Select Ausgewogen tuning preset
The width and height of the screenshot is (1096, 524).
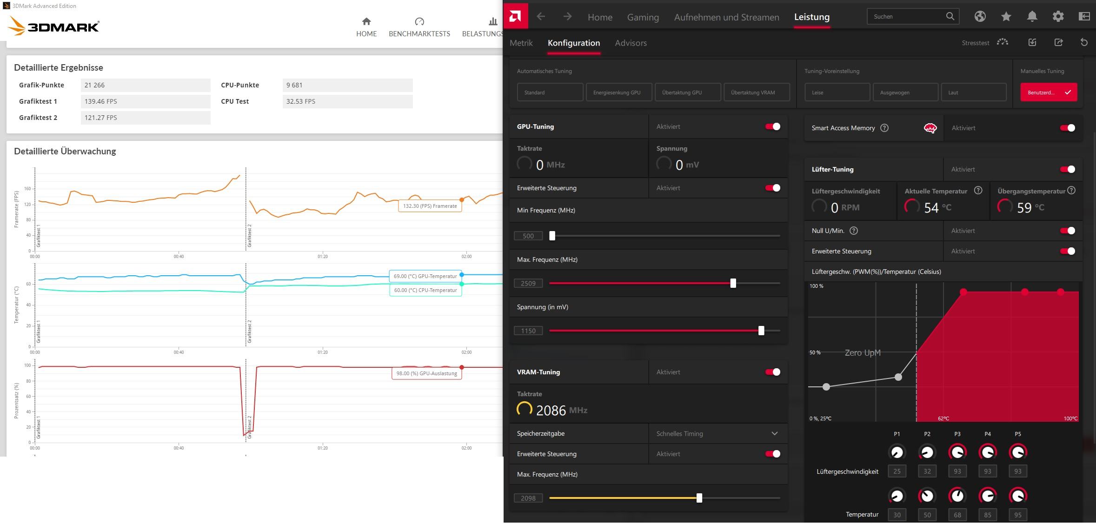pos(905,92)
